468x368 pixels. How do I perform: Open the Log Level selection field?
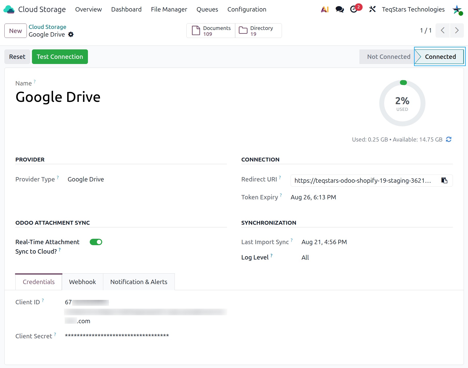(x=305, y=257)
